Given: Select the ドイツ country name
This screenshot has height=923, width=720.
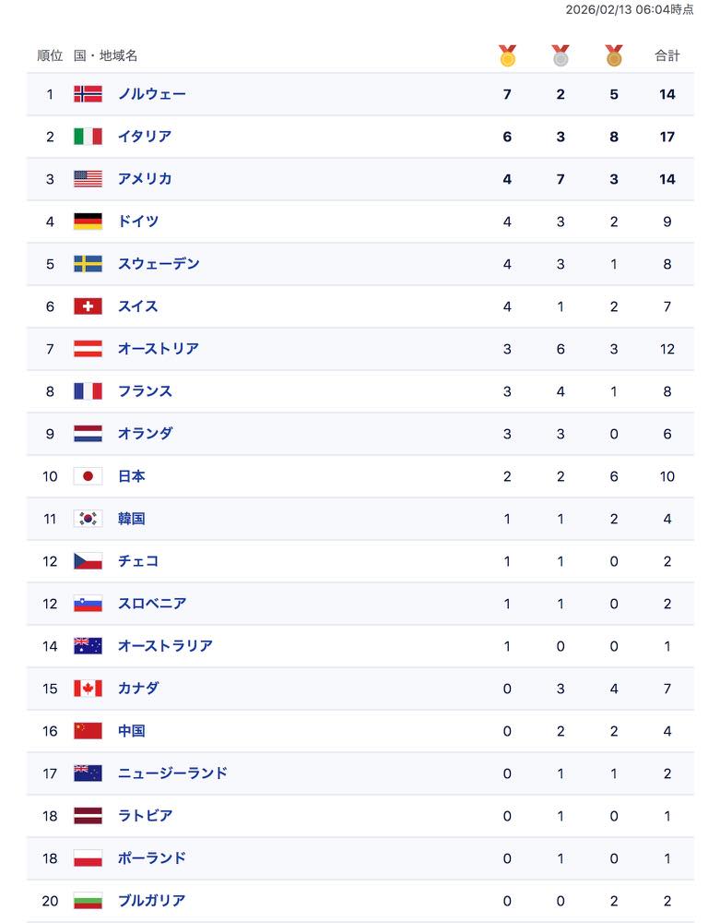Looking at the screenshot, I should click(138, 222).
